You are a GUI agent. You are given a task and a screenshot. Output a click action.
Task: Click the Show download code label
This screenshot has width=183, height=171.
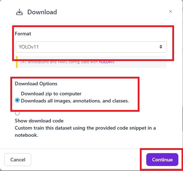(x=39, y=121)
